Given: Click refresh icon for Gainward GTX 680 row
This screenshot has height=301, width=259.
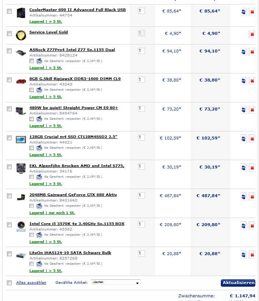Looking at the screenshot, I should click(x=244, y=197).
